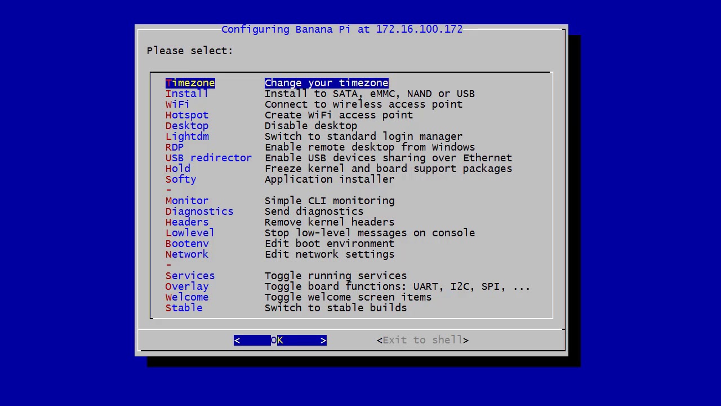Select the Monitor menu entry

coord(187,201)
